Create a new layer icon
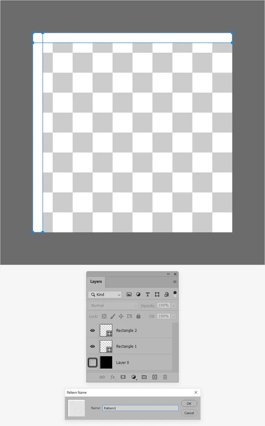The width and height of the screenshot is (265, 426). (x=155, y=377)
